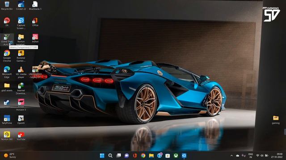Open the OneDrive cloud tray icon
Screen dimensions: 286x160
pos(237,156)
